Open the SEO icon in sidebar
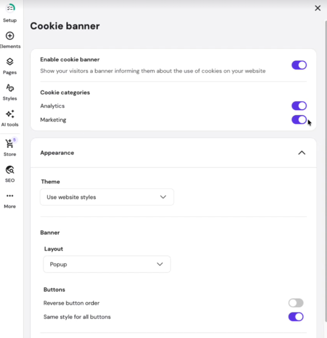Image resolution: width=327 pixels, height=338 pixels. coord(10,170)
